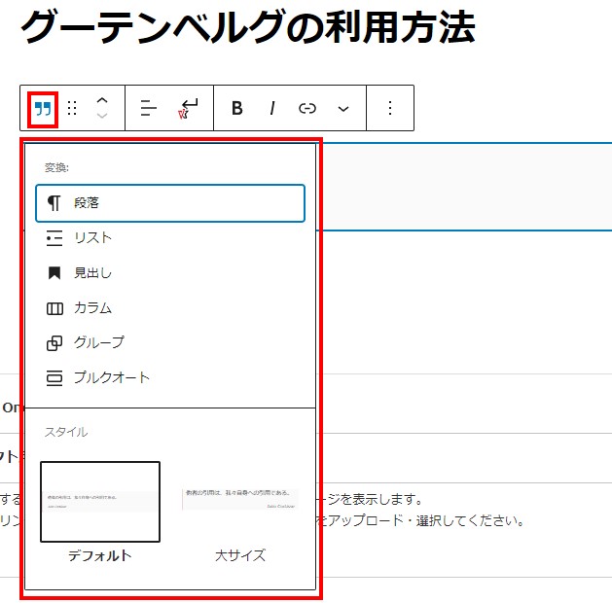Toggle italic formatting
Image resolution: width=612 pixels, height=603 pixels.
coord(272,108)
